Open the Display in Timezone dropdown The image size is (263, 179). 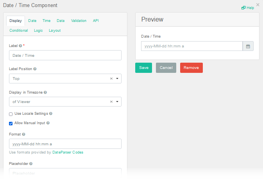[x=117, y=102]
